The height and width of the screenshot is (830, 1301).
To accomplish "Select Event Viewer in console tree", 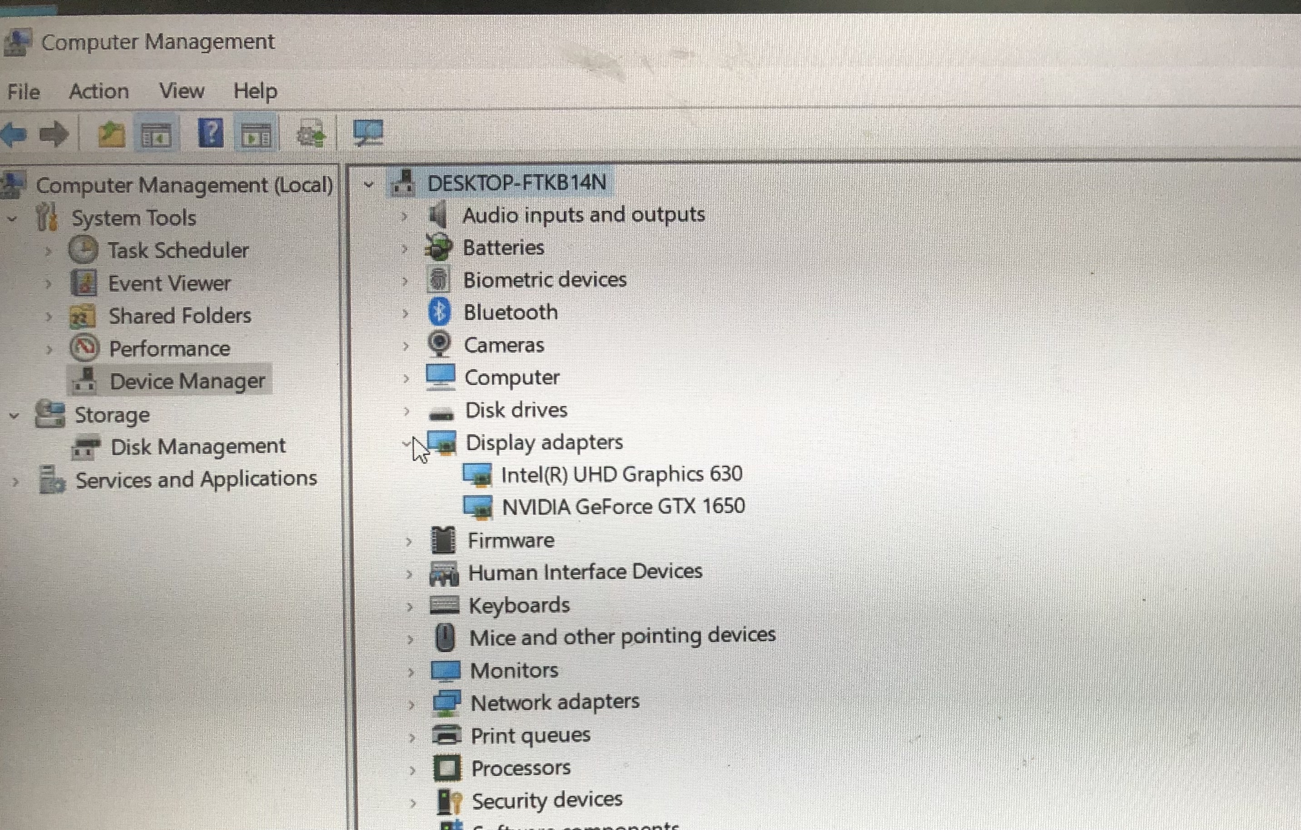I will (169, 283).
